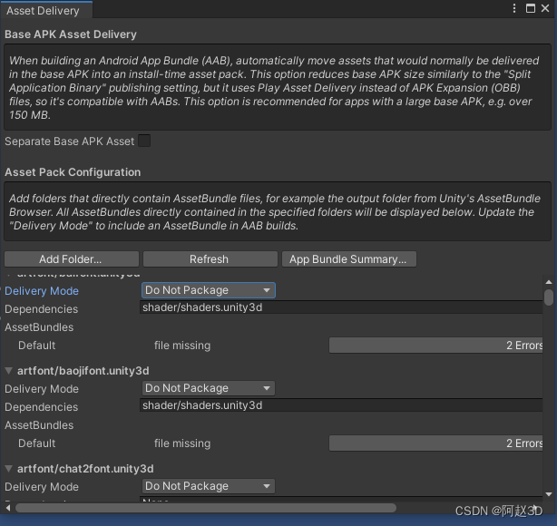Viewport: 557px width, 526px height.
Task: Click the 2 Errors button under baojifont
Action: point(435,443)
